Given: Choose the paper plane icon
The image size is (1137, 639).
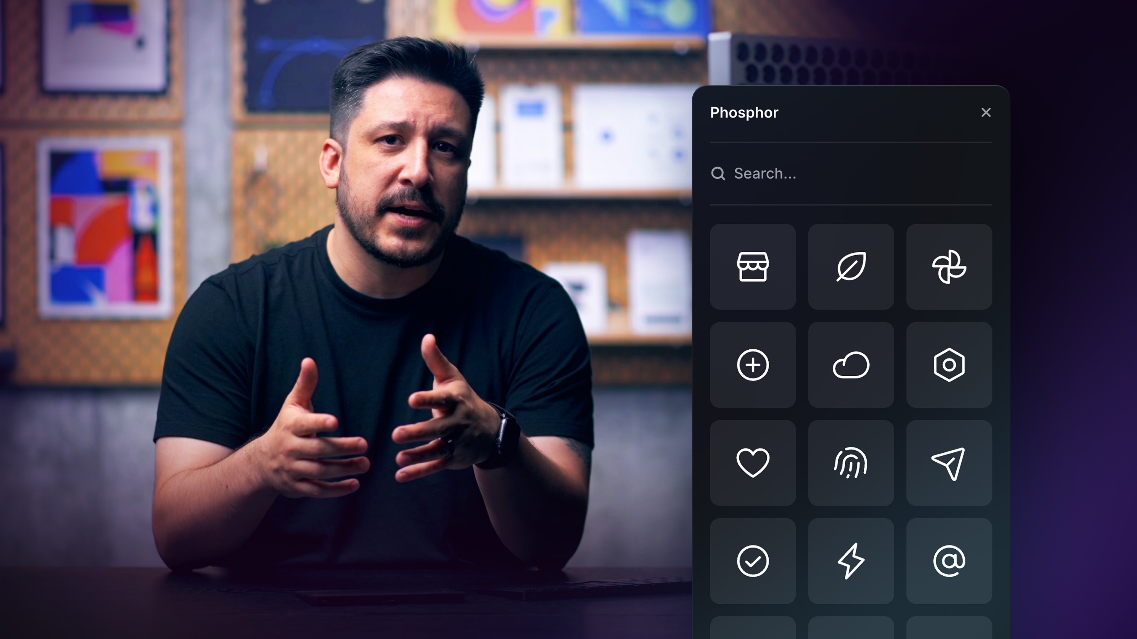Looking at the screenshot, I should 949,463.
